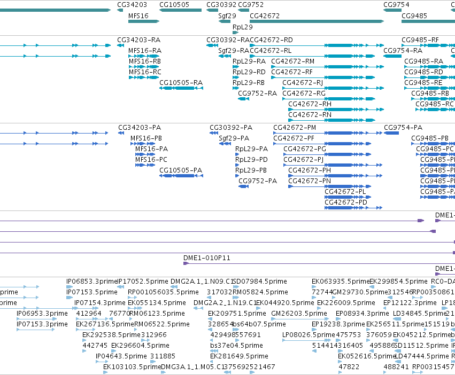Click EST EK044920.5prime
The height and width of the screenshot is (375, 455).
(285, 303)
